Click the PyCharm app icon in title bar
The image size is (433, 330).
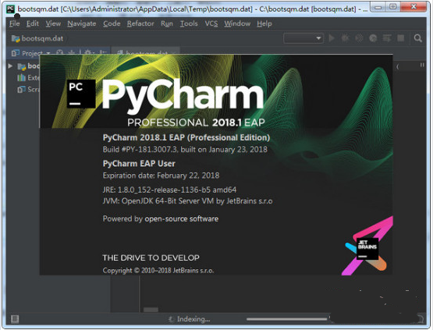(10, 9)
